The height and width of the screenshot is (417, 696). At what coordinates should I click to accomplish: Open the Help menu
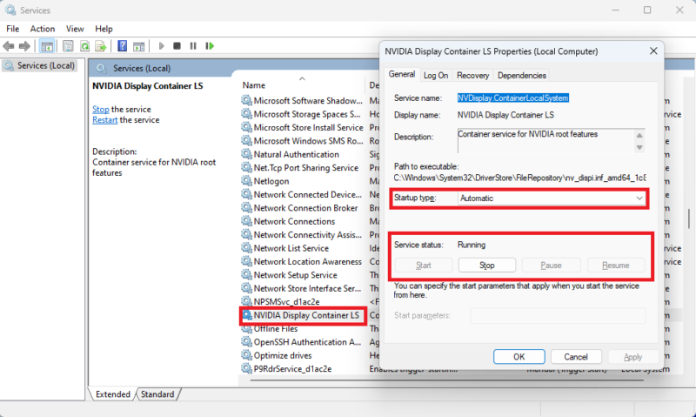coord(104,29)
